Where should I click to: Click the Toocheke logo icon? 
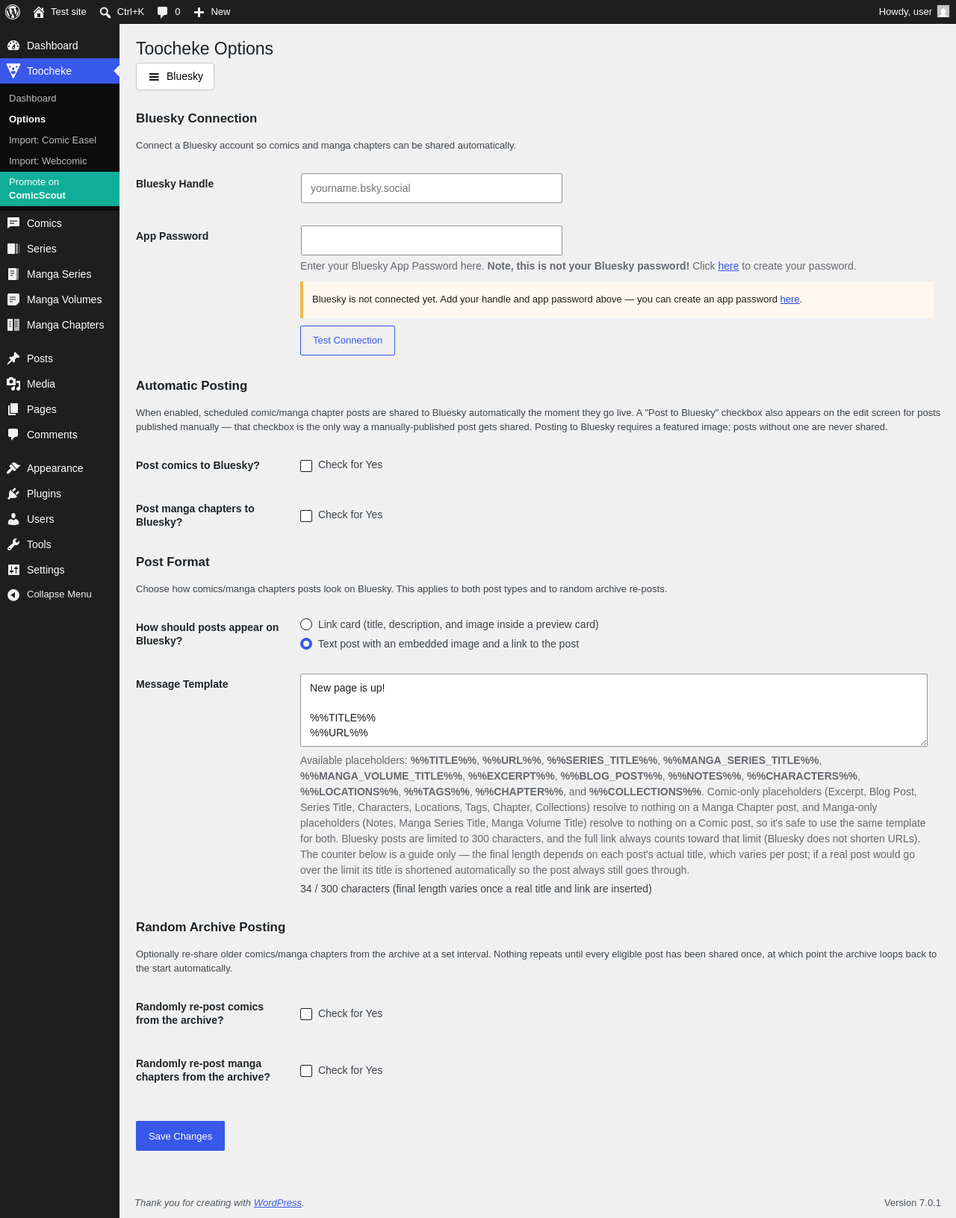[x=13, y=71]
